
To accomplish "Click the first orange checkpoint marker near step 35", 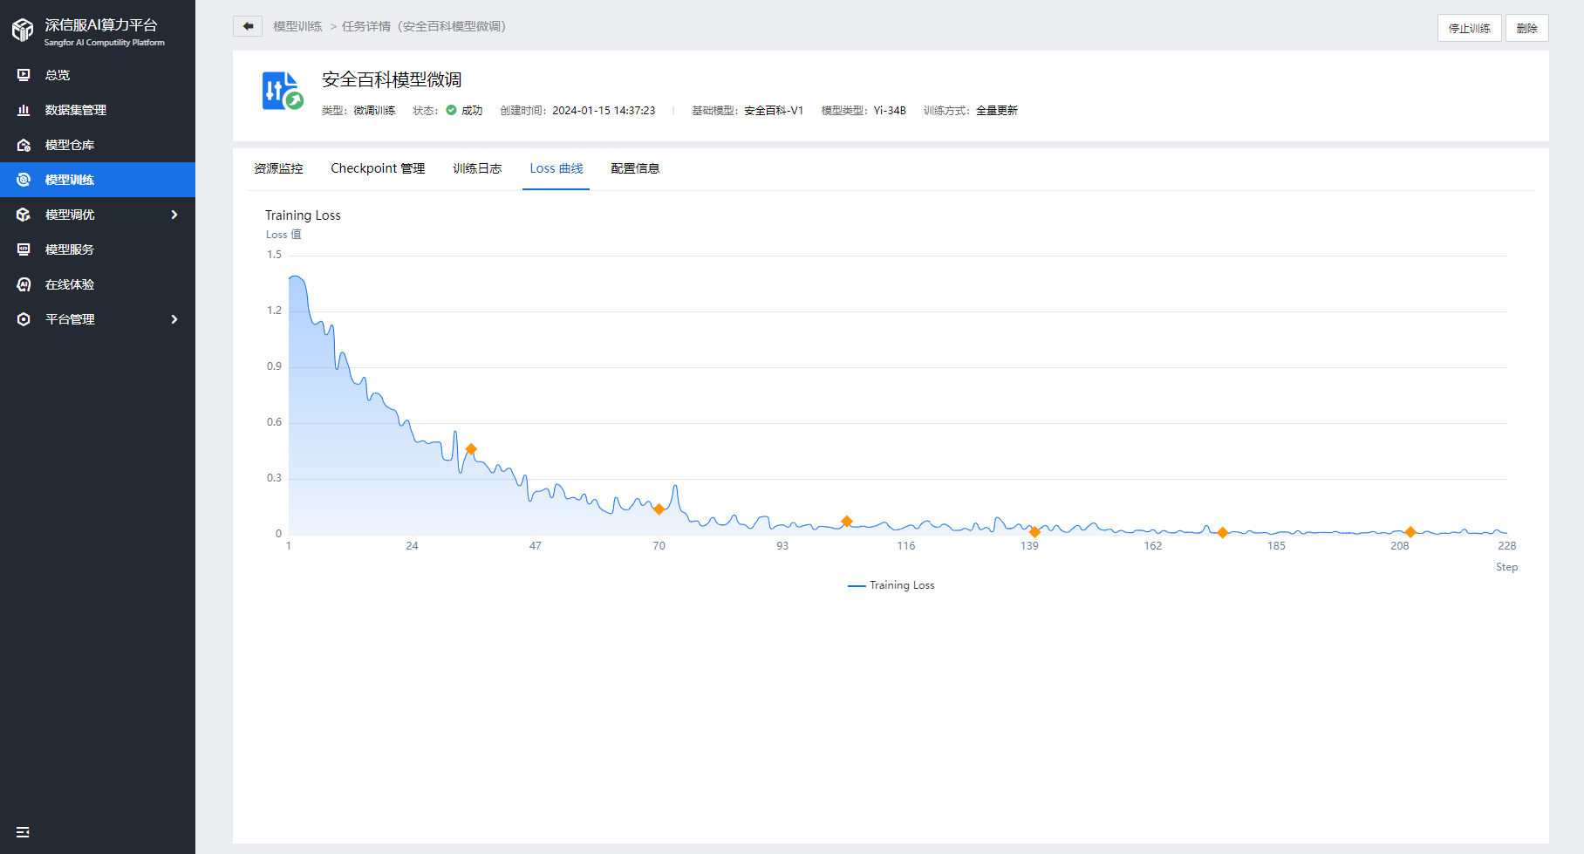I will click(471, 449).
